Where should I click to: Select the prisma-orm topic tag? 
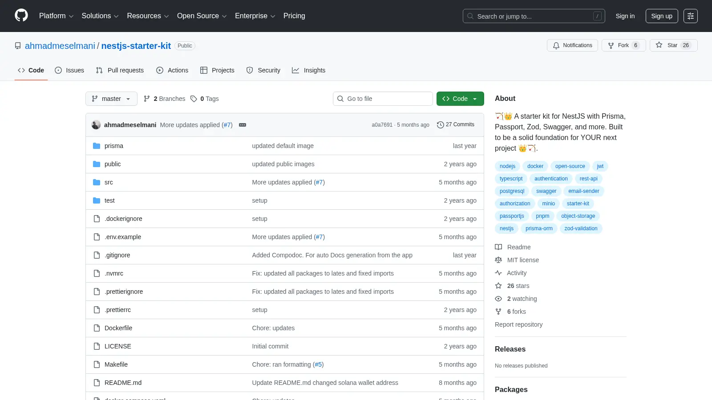539,228
